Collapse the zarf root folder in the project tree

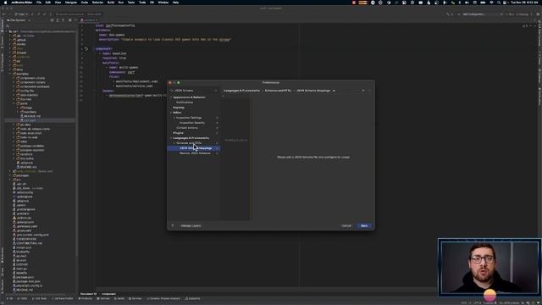point(7,31)
